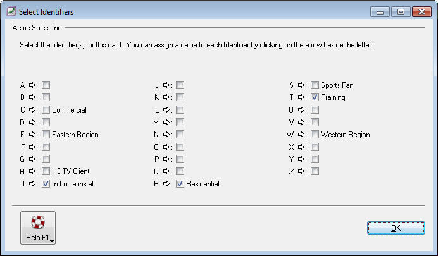Maximize the Select Identifiers window

(x=401, y=12)
